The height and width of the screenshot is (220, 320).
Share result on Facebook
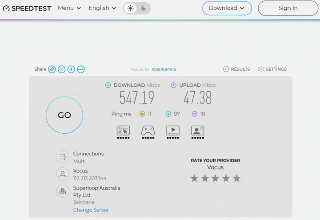[71, 69]
